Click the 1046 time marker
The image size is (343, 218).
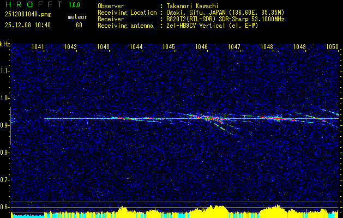tap(201, 46)
